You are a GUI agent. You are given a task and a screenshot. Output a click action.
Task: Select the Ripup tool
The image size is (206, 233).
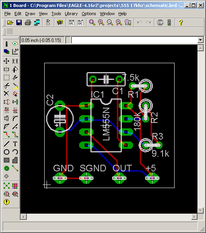[15, 135]
